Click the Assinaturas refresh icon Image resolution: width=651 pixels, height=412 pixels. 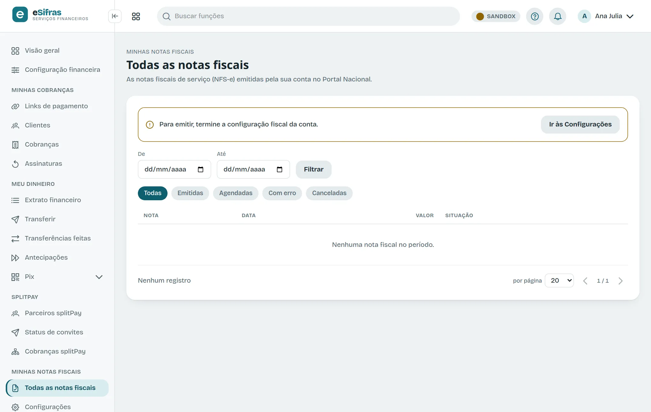(15, 164)
